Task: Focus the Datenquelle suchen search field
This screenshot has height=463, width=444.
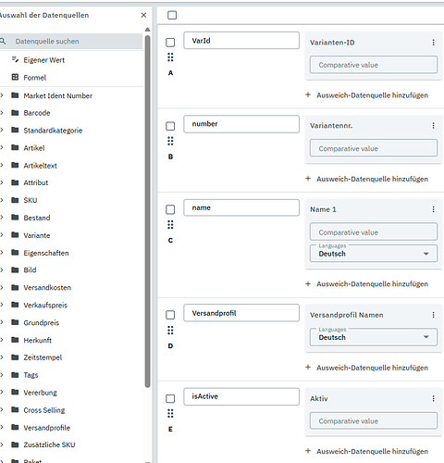Action: coord(71,42)
